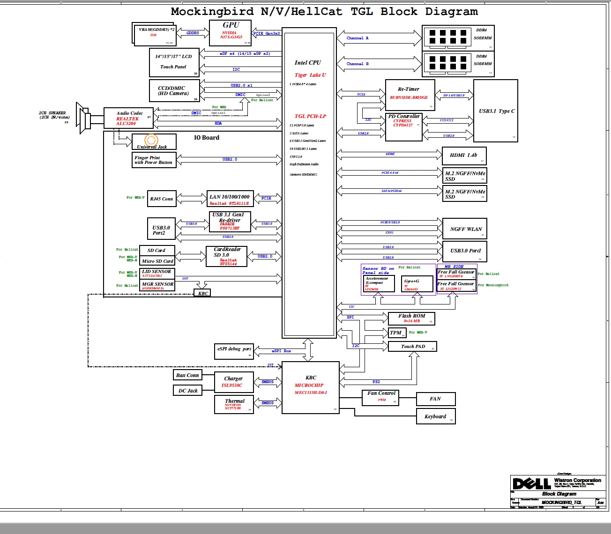Select the eSPI Bus label
Viewport: 611px width, 534px height.
pos(281,351)
